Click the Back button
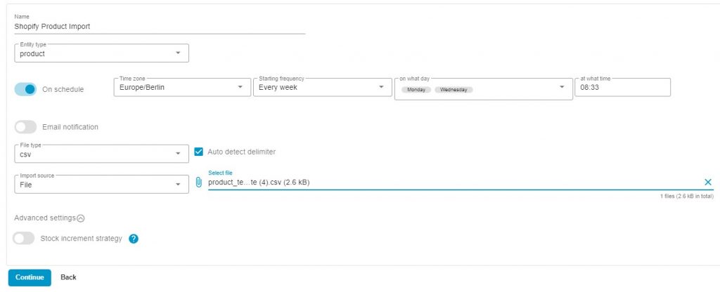The image size is (720, 292). 68,277
